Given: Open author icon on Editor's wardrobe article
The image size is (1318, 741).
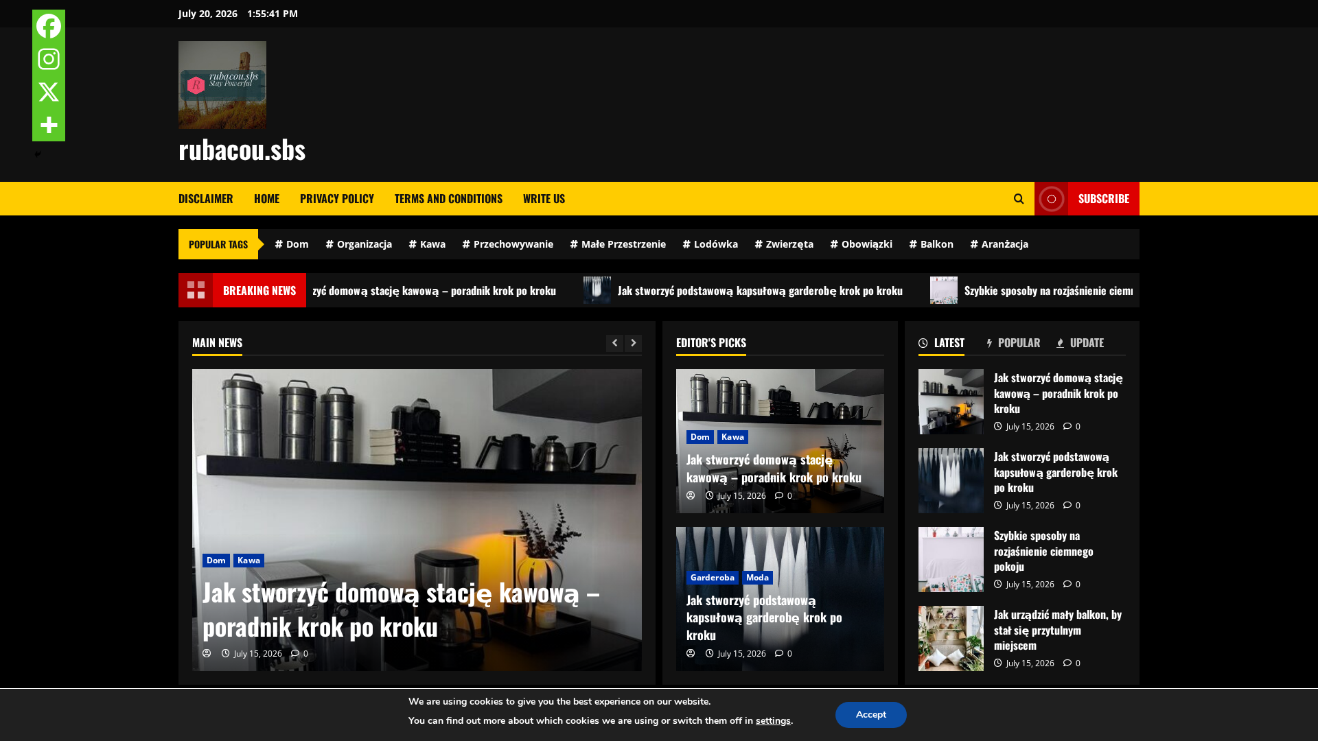Looking at the screenshot, I should click(691, 653).
